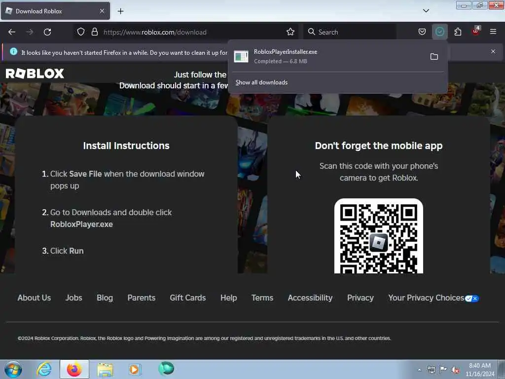Open the uBlock Origin extension icon
Viewport: 505px width, 379px height.
point(476,31)
